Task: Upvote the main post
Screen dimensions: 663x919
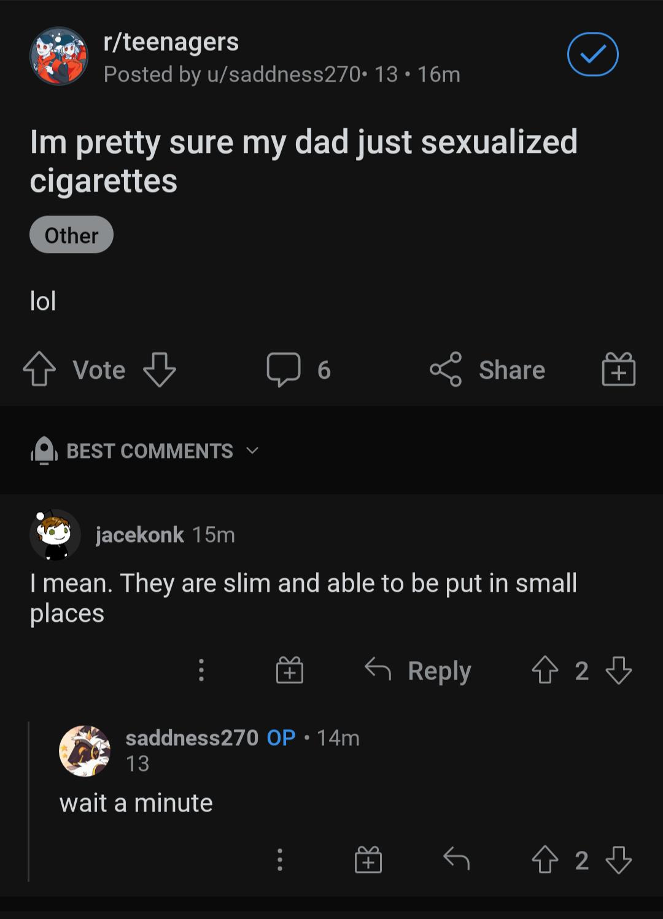Action: (x=39, y=369)
